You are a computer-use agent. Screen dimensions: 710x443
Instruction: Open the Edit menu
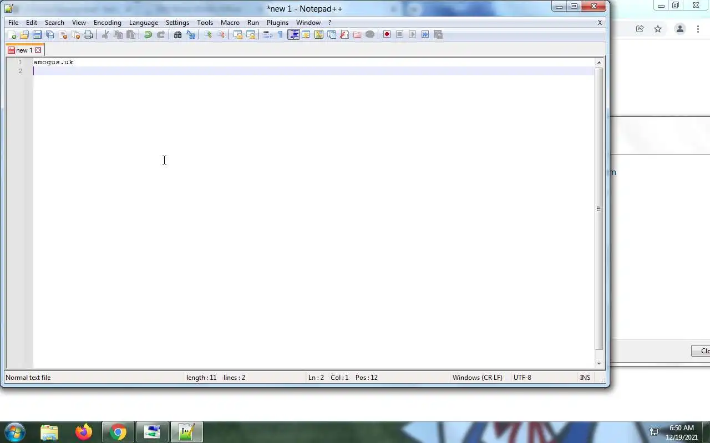(x=32, y=23)
